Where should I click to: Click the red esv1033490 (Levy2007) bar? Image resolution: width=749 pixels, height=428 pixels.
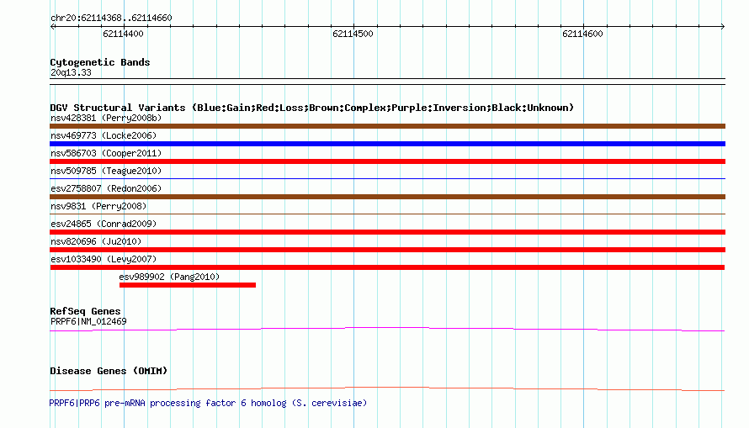[387, 267]
